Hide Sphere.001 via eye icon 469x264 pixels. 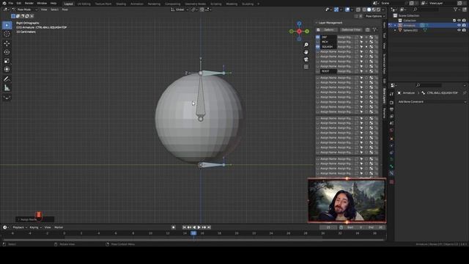click(459, 30)
